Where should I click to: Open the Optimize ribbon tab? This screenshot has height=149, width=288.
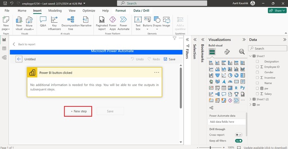coord(89,11)
